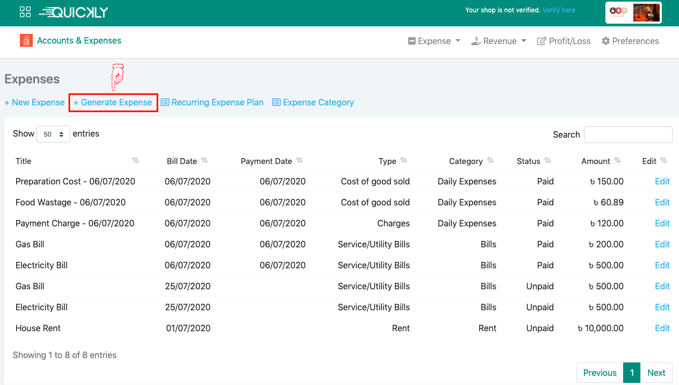This screenshot has height=385, width=679.
Task: Sort by Status column sort icon
Action: 547,160
